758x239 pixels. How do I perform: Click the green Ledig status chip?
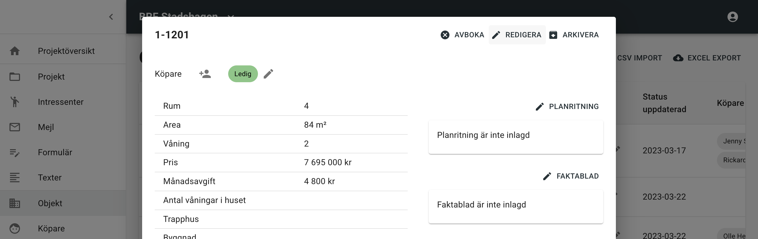tap(243, 74)
